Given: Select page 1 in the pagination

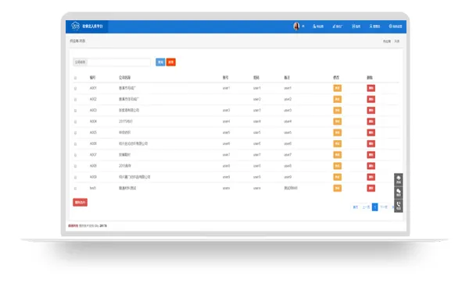Looking at the screenshot, I should tap(374, 207).
